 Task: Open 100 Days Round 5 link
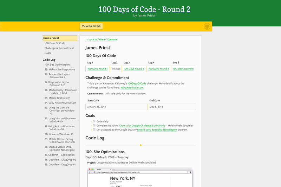(x=183, y=69)
